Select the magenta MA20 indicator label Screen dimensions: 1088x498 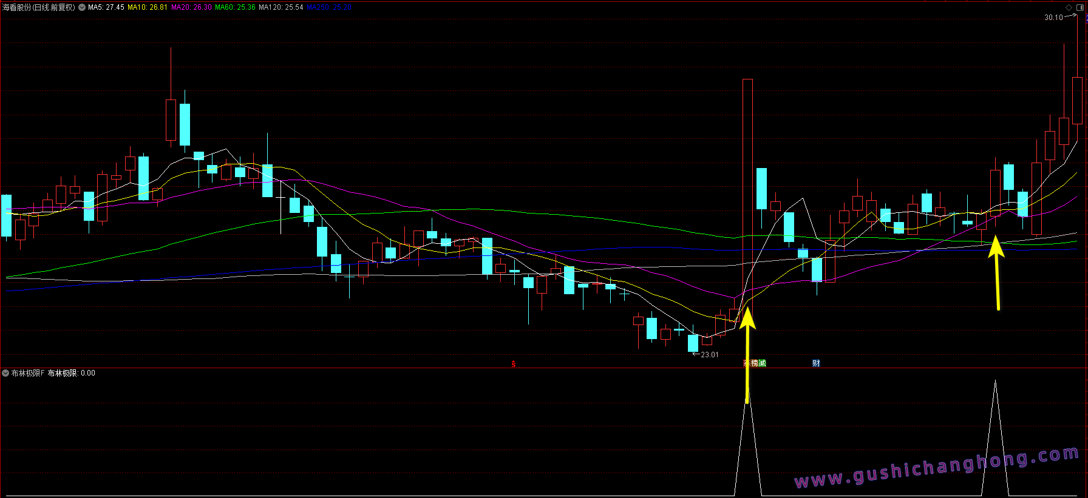point(191,7)
